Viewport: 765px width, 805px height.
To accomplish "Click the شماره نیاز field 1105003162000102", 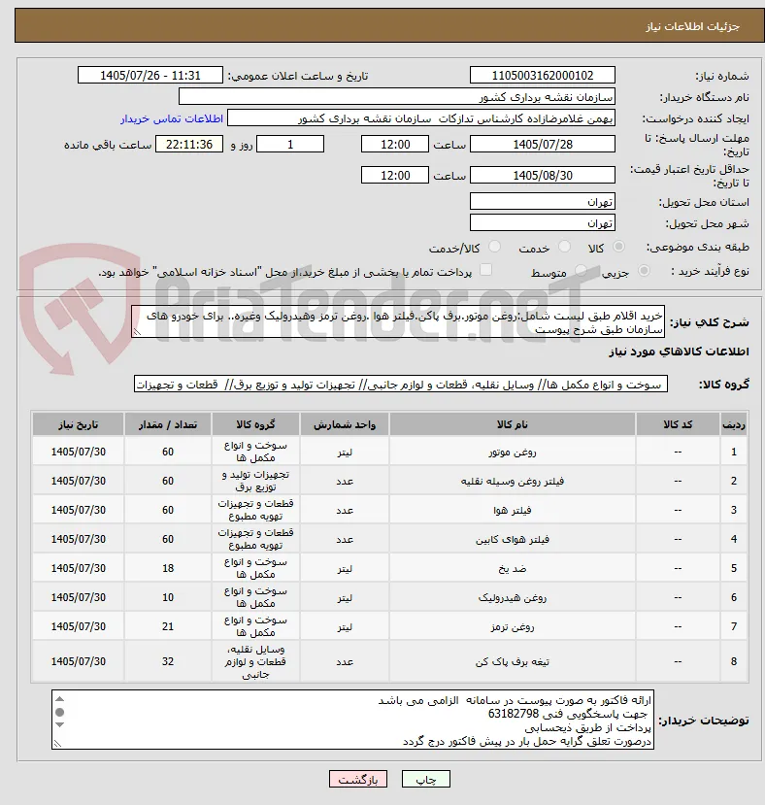I will pos(542,76).
